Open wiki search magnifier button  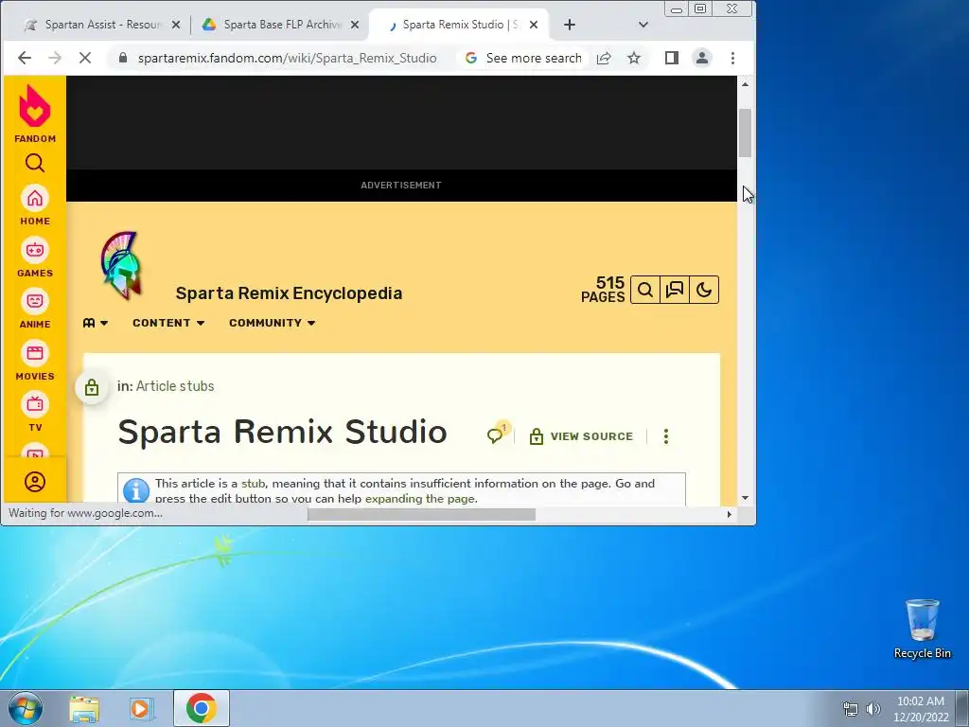[x=645, y=290]
